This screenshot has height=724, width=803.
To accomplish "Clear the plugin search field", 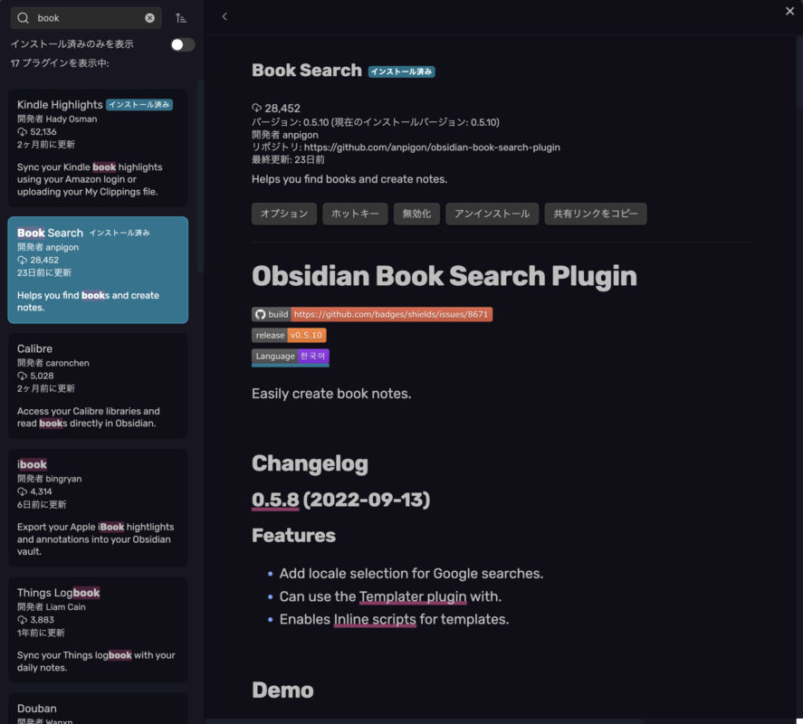I will click(x=149, y=18).
